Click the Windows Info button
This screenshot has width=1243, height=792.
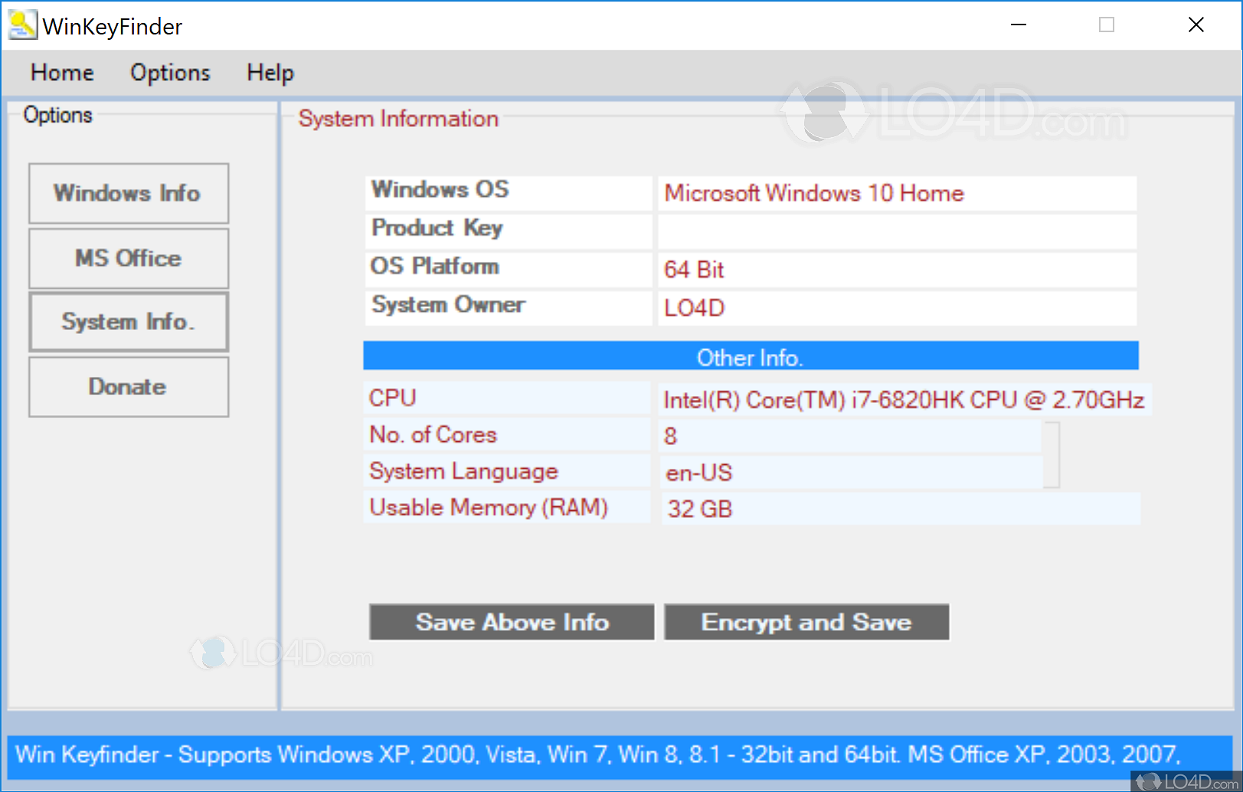coord(127,193)
